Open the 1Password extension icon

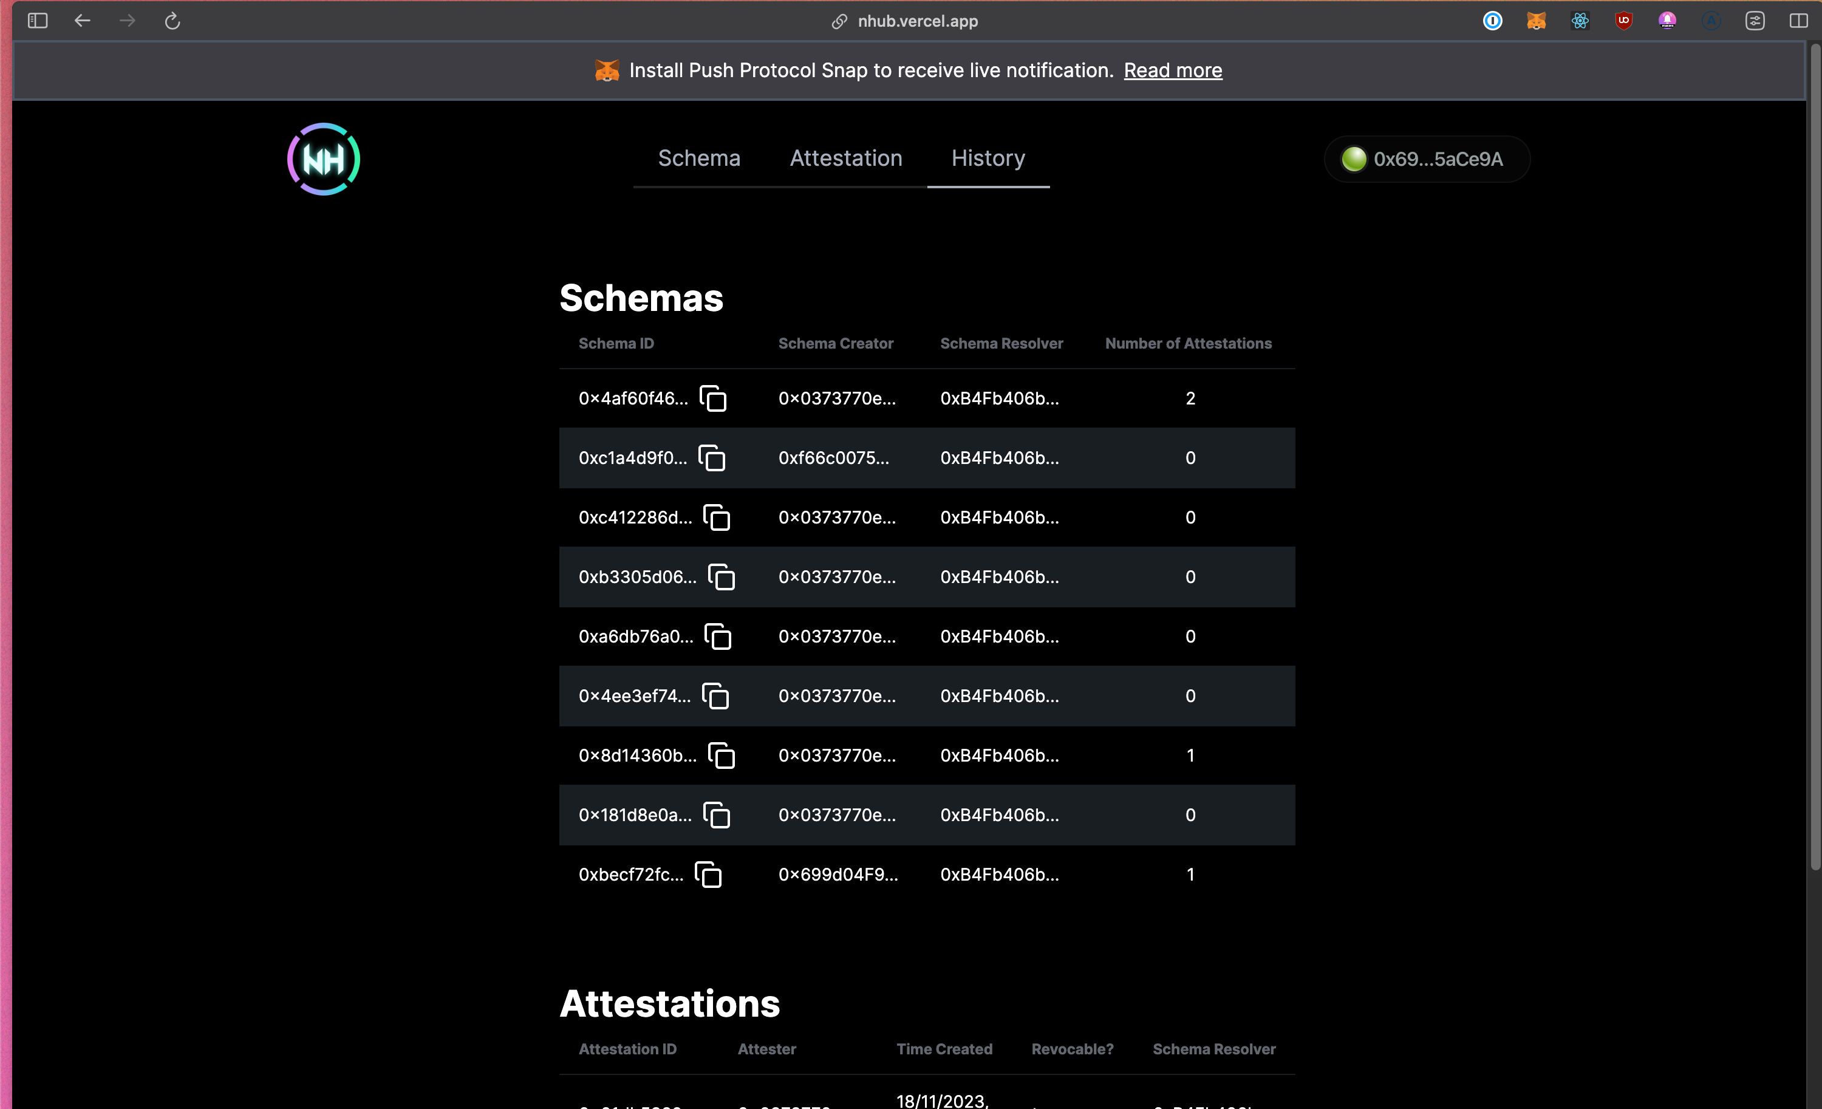1492,21
